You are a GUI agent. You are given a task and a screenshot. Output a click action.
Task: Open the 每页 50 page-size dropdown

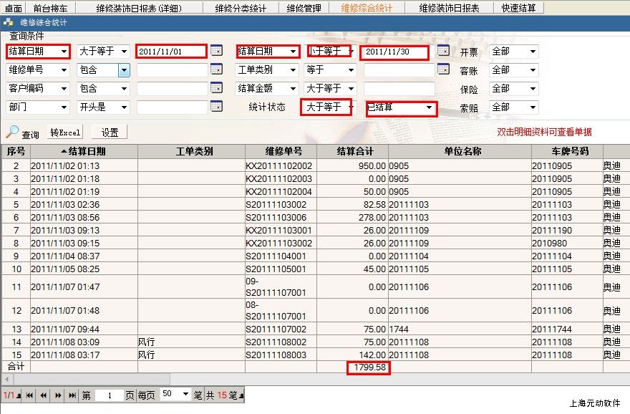tap(185, 395)
